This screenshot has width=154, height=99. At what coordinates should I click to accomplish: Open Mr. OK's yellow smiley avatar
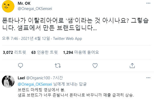pyautogui.click(x=8, y=6)
